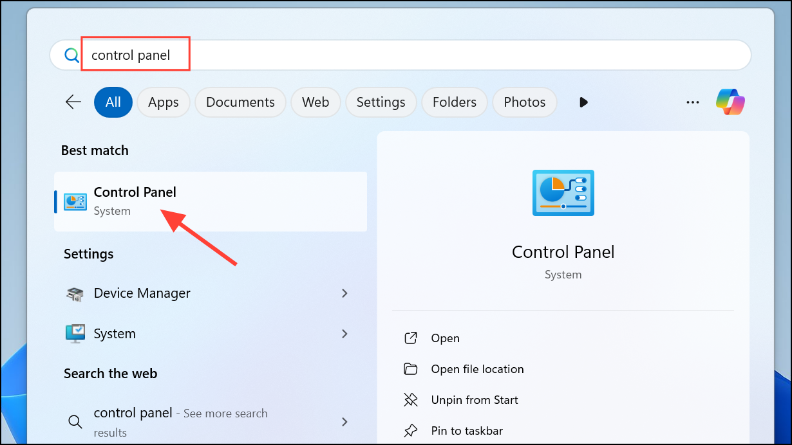
Task: Click the Open file location folder icon
Action: tap(410, 369)
